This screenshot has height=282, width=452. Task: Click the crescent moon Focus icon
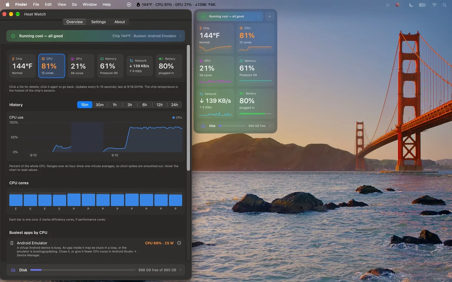point(411,5)
